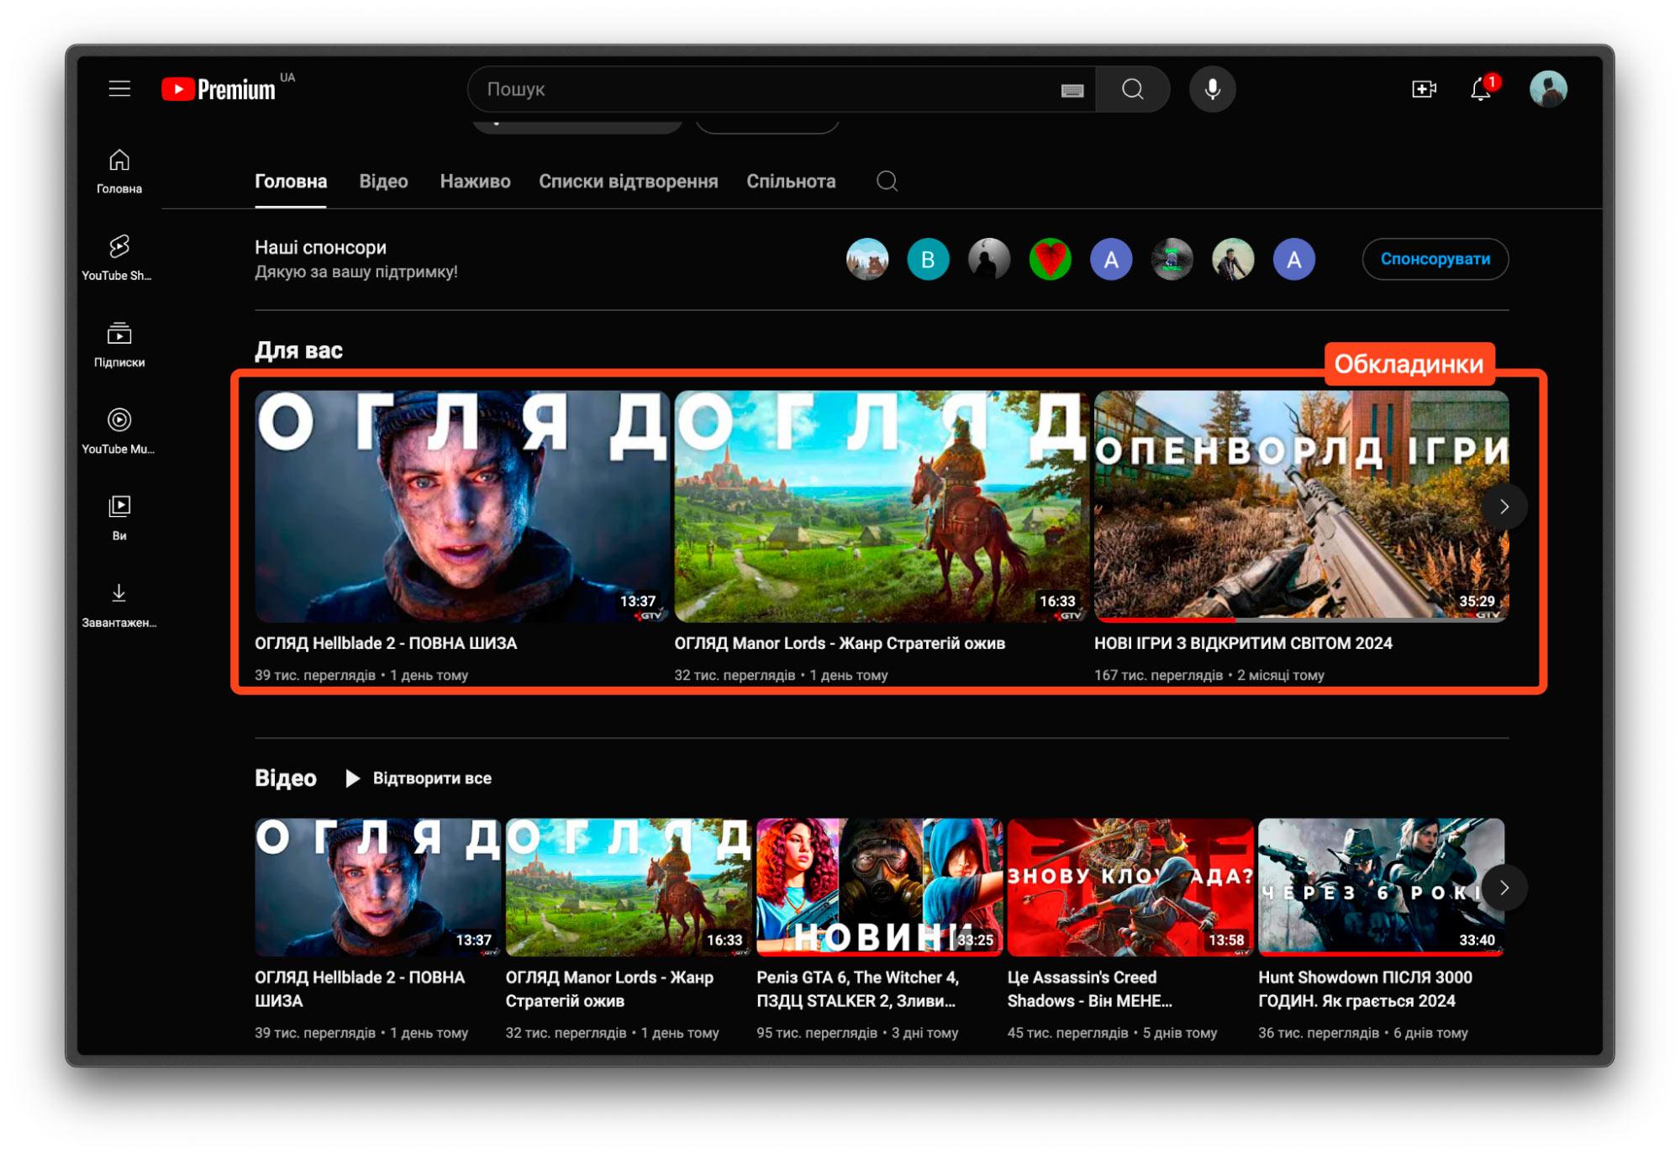Open the Списки відтворення tab
Viewport: 1680px width, 1154px height.
click(x=628, y=181)
